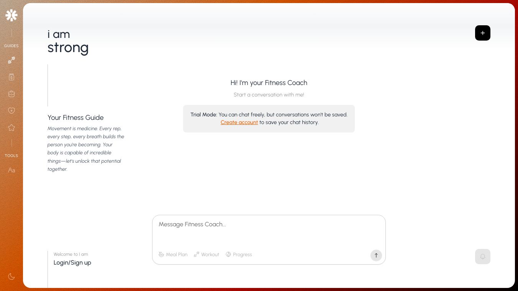Click the Create account link

(x=239, y=123)
